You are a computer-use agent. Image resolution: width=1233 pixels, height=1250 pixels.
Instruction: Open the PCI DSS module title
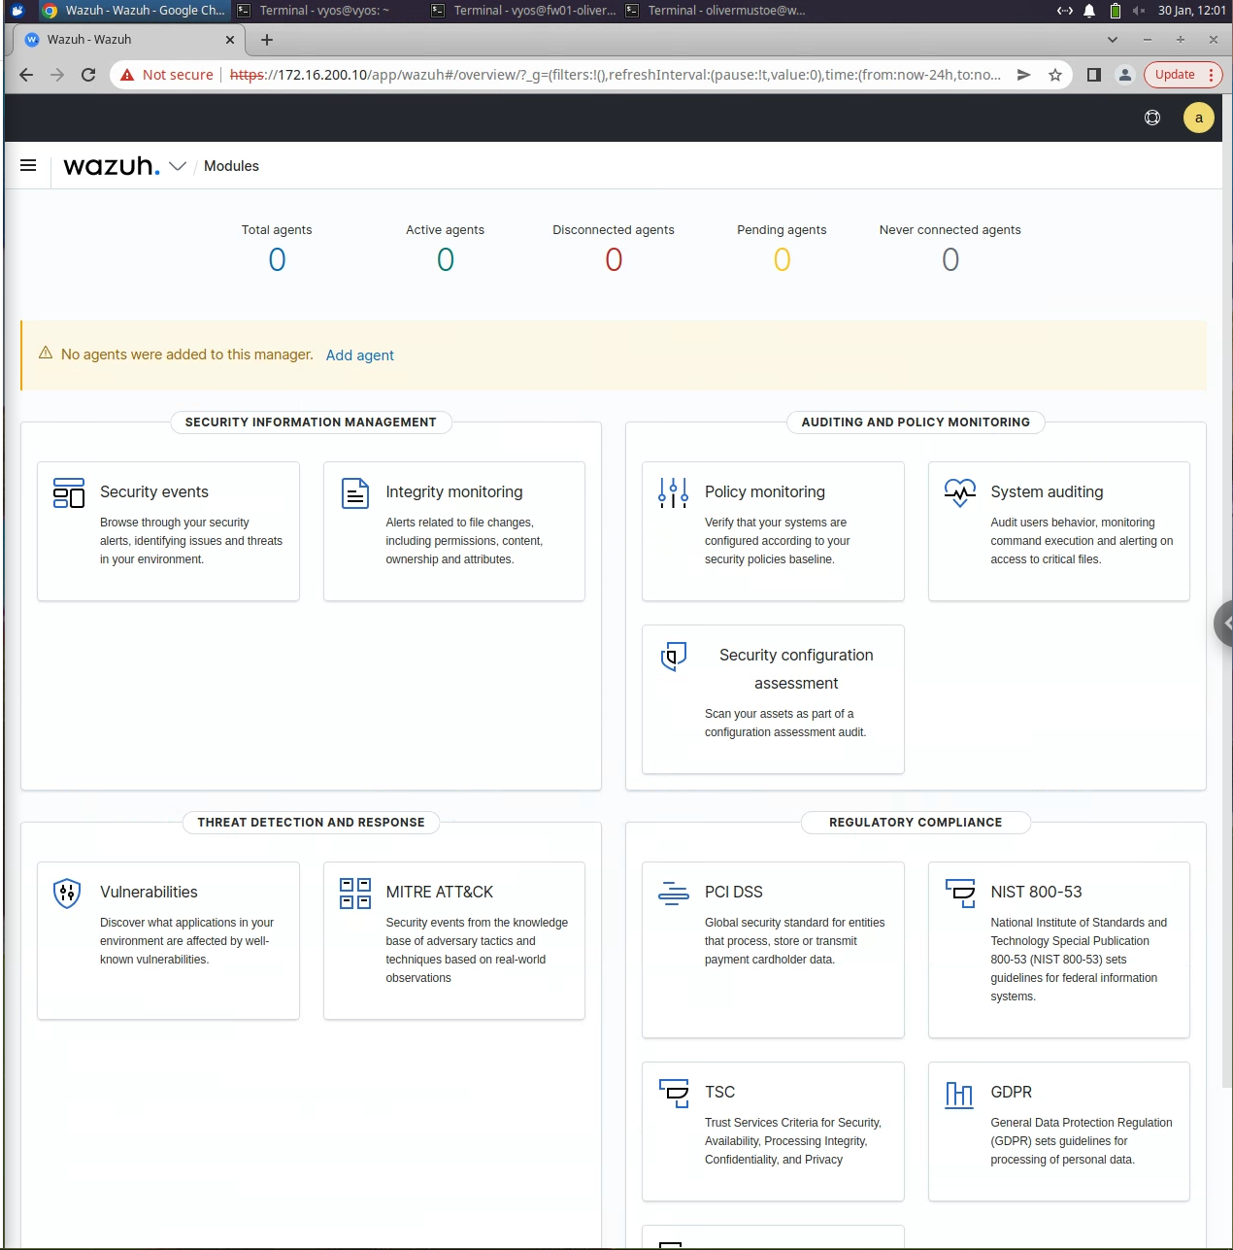[x=734, y=893]
